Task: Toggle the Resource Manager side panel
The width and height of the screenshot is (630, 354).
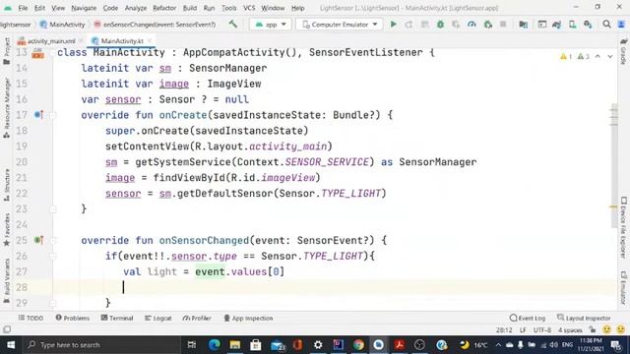Action: click(7, 108)
